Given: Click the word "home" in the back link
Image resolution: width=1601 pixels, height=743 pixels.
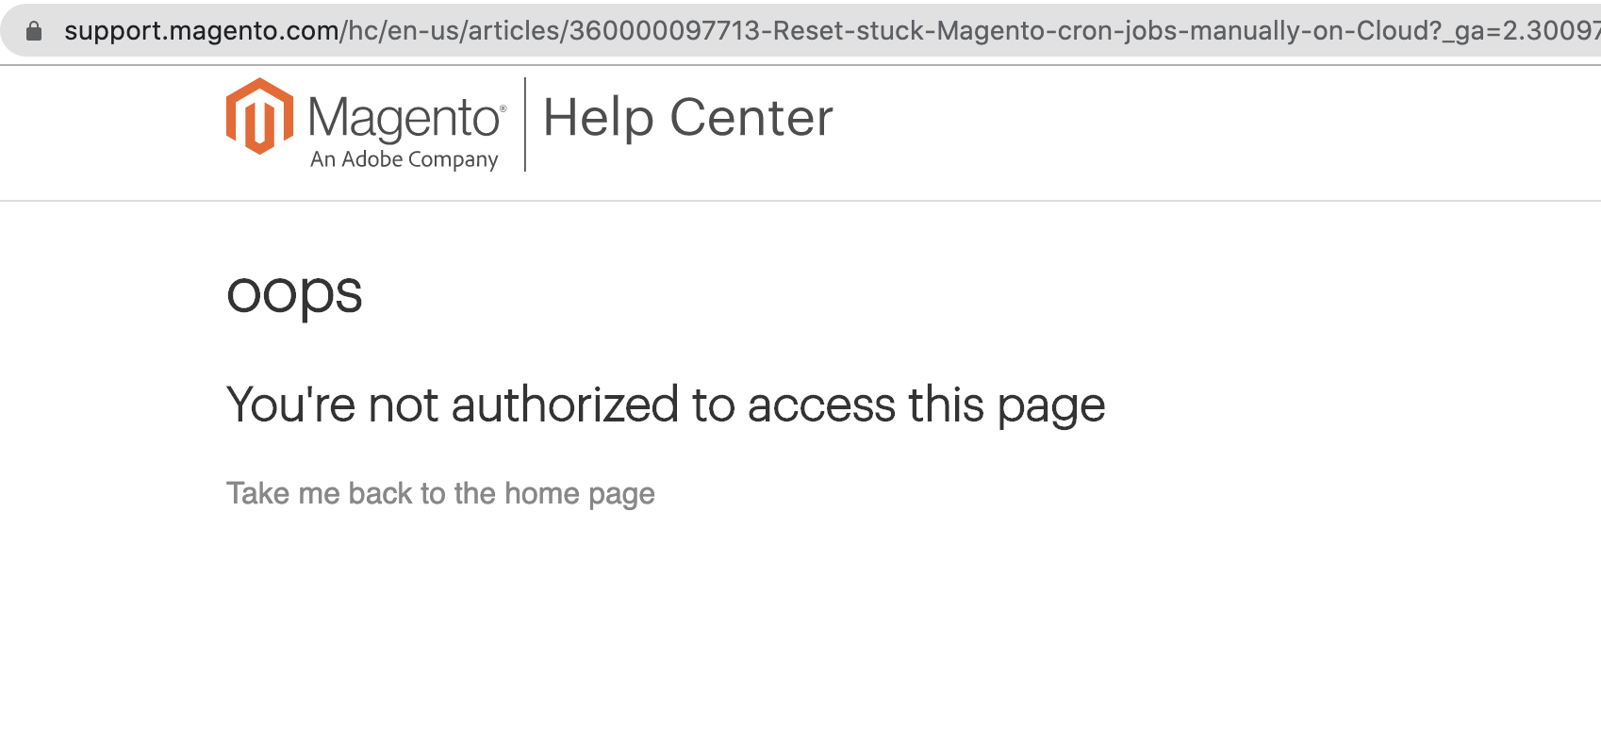Looking at the screenshot, I should 542,493.
